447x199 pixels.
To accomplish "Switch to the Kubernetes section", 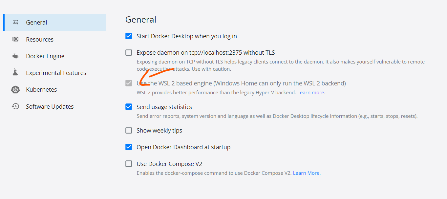I will click(41, 89).
